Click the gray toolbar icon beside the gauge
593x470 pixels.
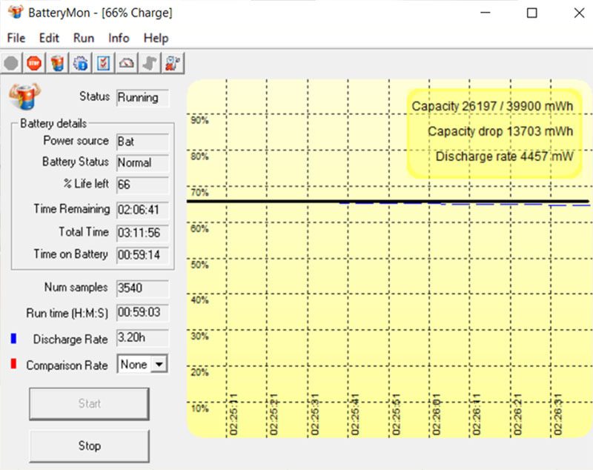(150, 64)
